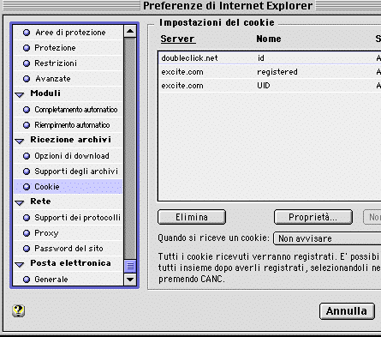Screen dimensions: 381x337
Task: Click the Nome column header
Action: (269, 39)
